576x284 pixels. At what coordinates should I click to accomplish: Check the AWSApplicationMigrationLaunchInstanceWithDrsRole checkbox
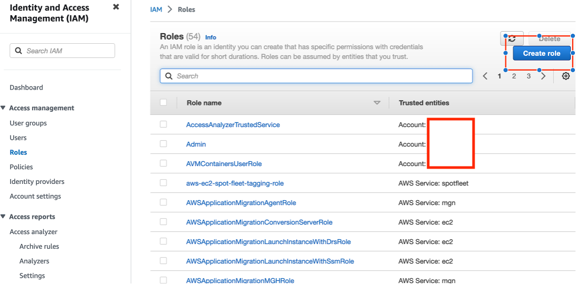164,241
